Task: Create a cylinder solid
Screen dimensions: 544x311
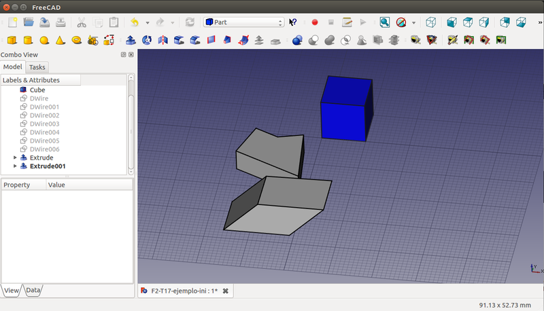Action: click(28, 41)
